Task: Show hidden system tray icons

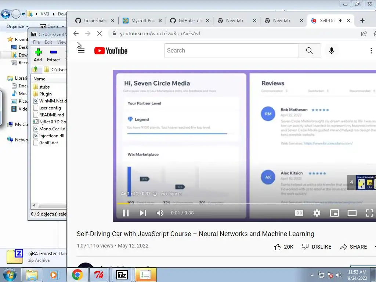Action: point(312,275)
